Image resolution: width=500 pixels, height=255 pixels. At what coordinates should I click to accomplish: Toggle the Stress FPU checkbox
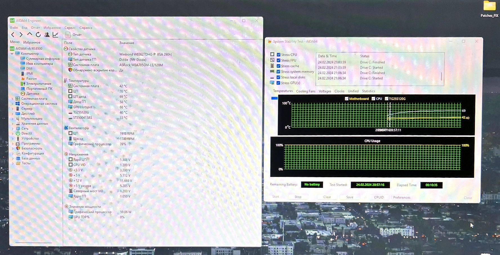coord(278,60)
